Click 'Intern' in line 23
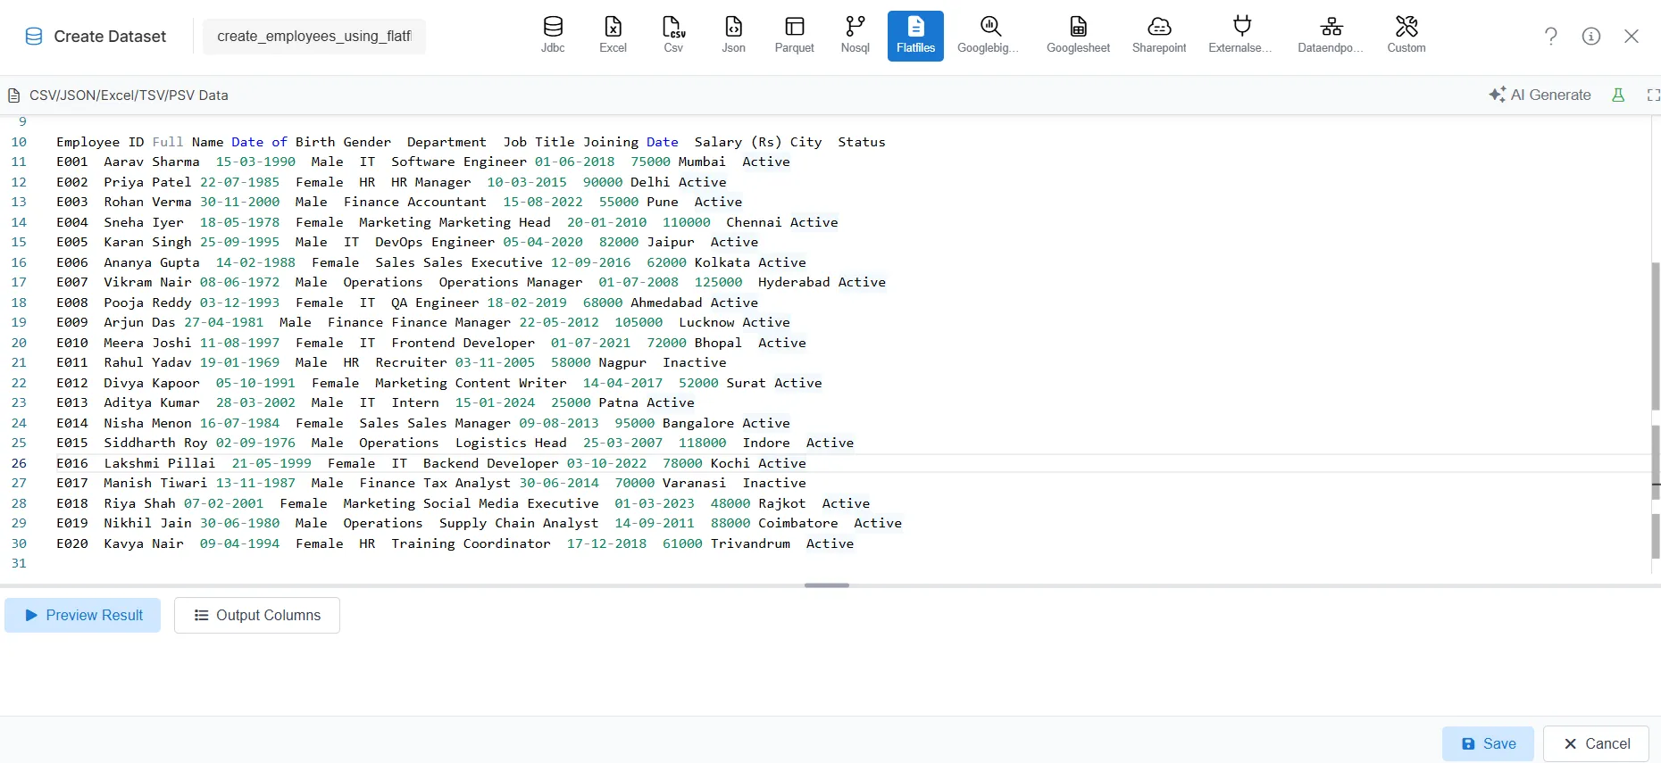Image resolution: width=1661 pixels, height=763 pixels. [x=415, y=402]
